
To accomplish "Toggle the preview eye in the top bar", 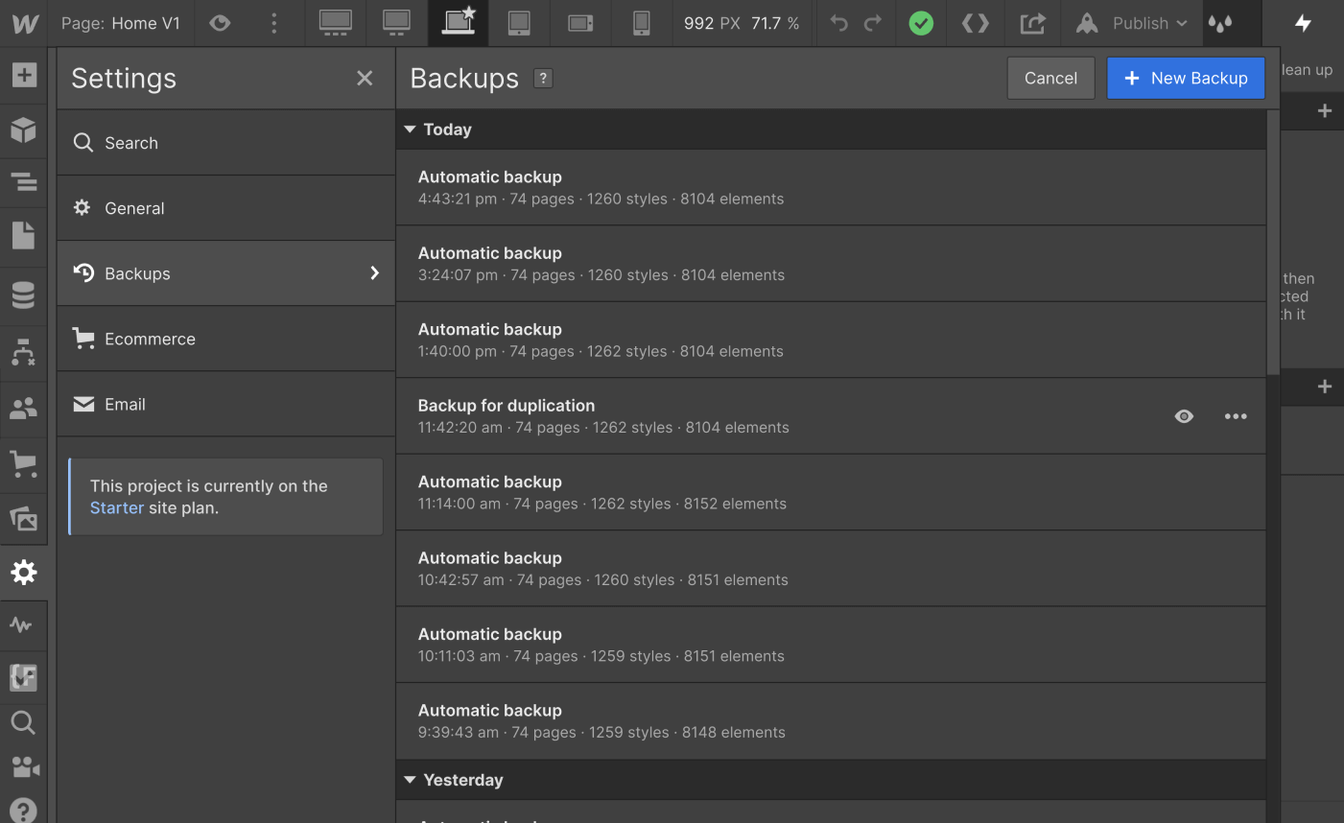I will click(220, 23).
